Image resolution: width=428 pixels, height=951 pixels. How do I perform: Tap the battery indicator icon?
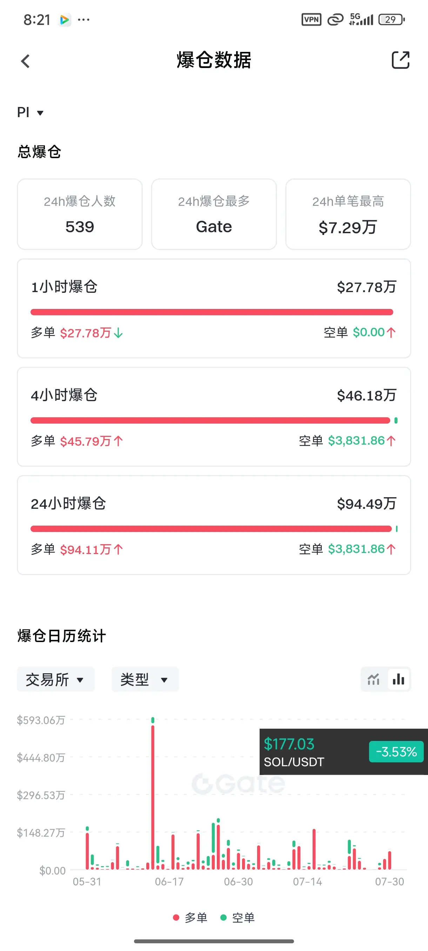point(392,20)
